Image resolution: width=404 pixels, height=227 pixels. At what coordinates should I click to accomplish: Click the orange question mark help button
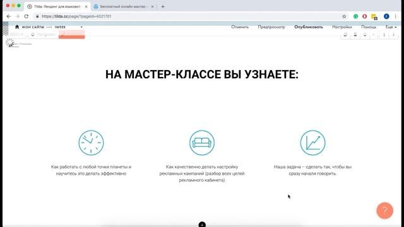(384, 211)
